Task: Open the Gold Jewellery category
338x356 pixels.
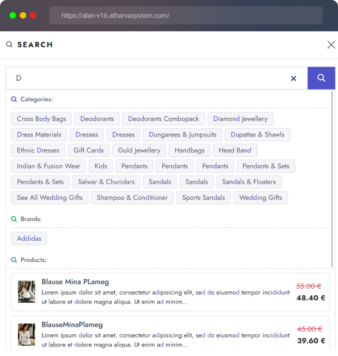Action: [139, 150]
